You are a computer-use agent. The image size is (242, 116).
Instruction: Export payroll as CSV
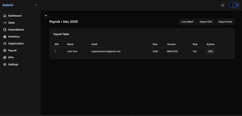[x=206, y=22]
